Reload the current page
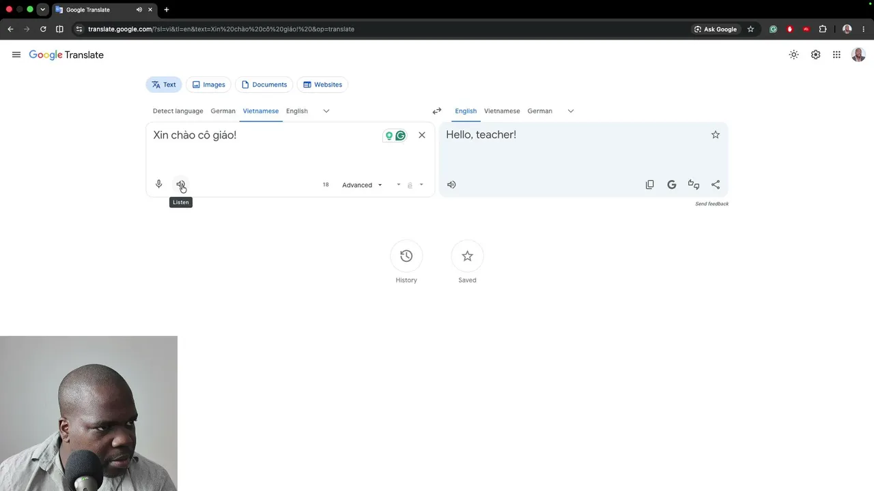 (x=43, y=29)
